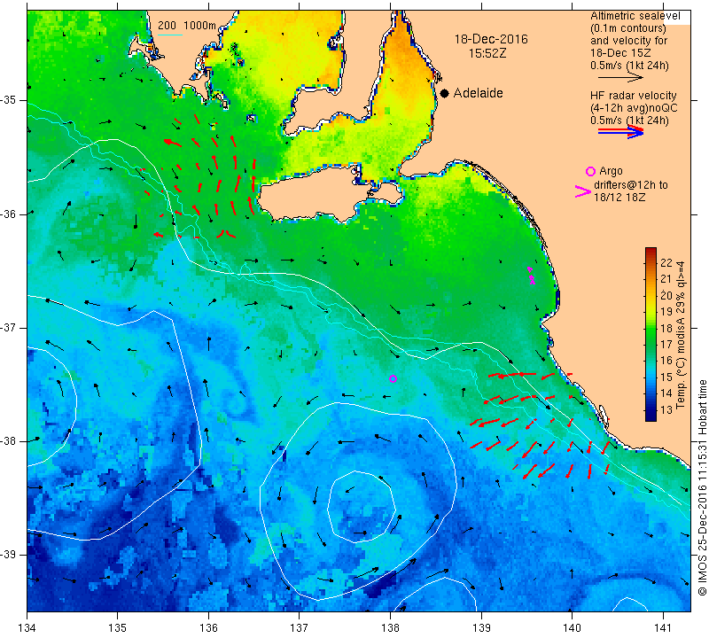Click the HF radar velocity legend text
709x638 pixels.
(x=633, y=96)
